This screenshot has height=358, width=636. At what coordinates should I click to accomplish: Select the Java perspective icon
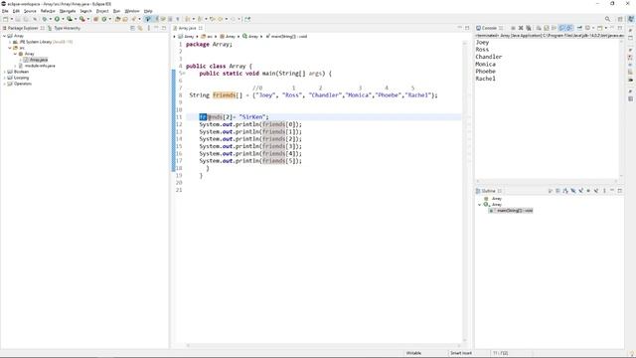631,19
